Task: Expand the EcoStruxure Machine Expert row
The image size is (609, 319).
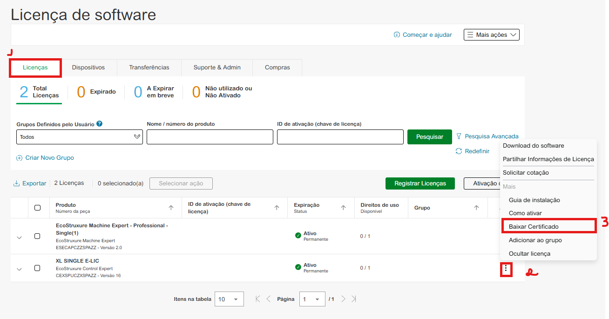Action: click(x=19, y=238)
